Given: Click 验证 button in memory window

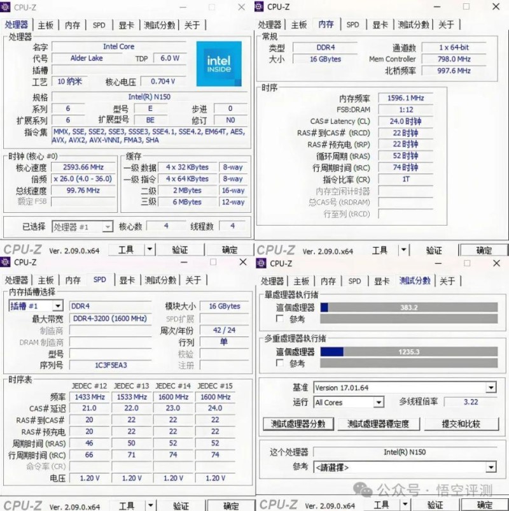Looking at the screenshot, I should pyautogui.click(x=434, y=250).
